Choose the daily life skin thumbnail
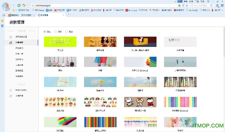The width and height of the screenshot is (225, 132). tap(60, 102)
